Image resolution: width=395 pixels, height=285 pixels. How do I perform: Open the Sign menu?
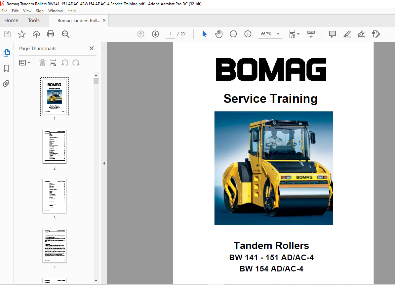[x=40, y=11]
